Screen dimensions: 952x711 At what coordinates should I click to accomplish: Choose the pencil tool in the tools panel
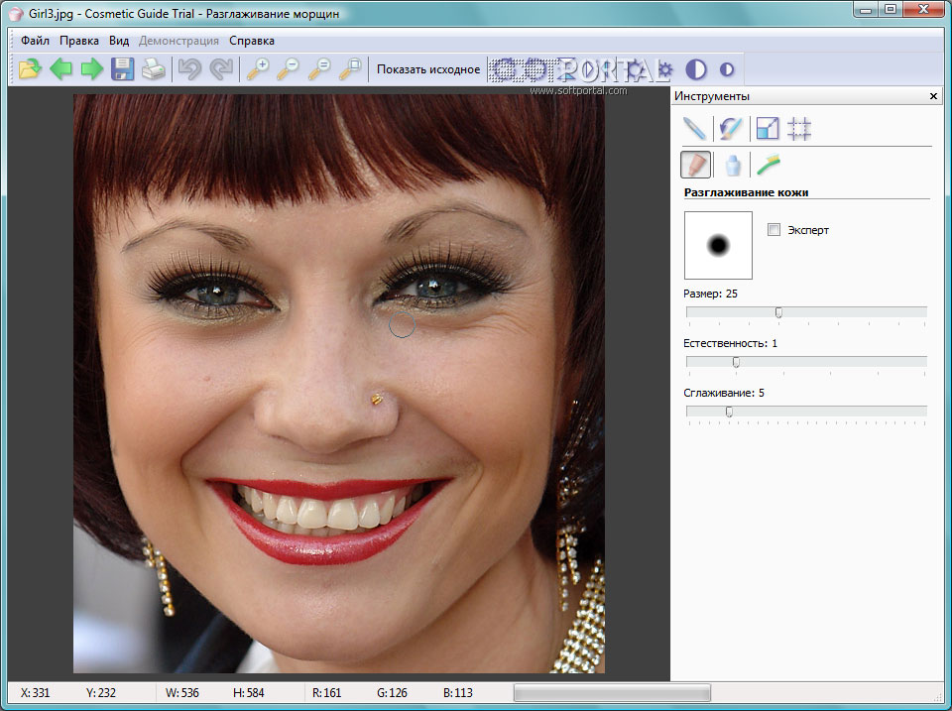click(695, 128)
